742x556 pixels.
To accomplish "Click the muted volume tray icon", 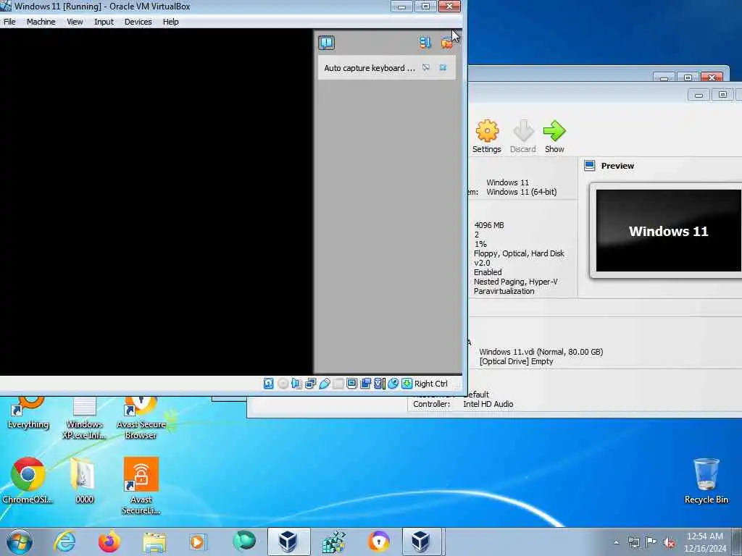I will click(x=669, y=542).
